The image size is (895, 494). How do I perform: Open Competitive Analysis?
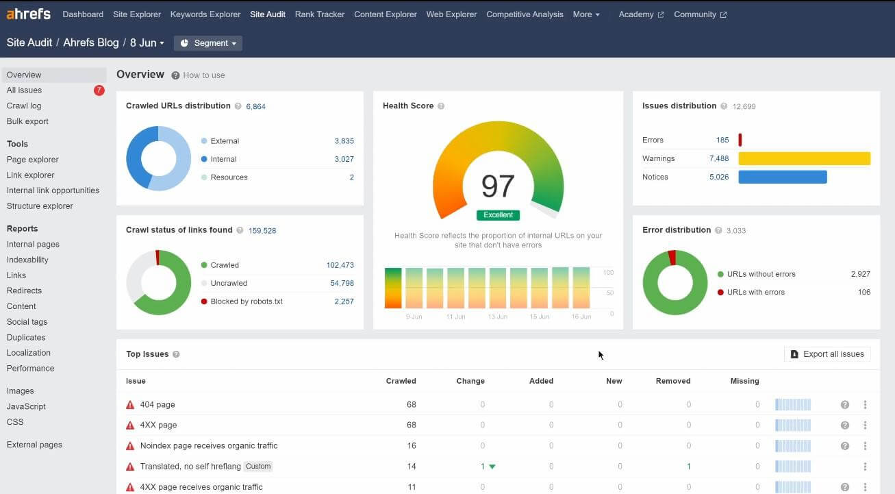point(525,14)
